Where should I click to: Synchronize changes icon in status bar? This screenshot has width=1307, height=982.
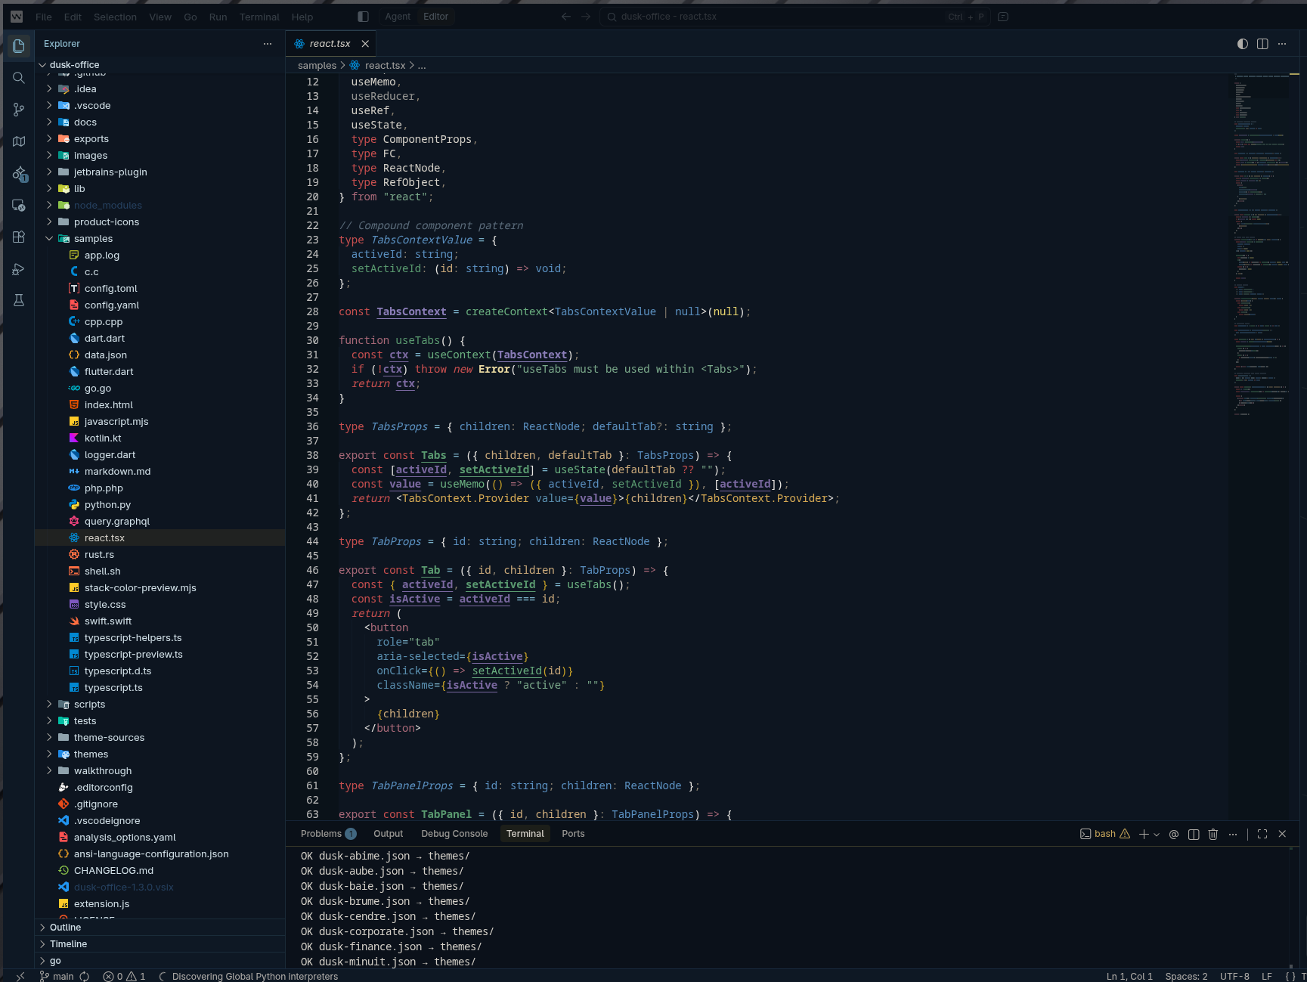coord(85,976)
